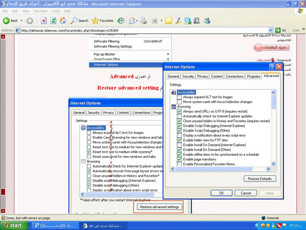The width and height of the screenshot is (306, 230).
Task: Click the Skype toolbar icon
Action: point(187,20)
